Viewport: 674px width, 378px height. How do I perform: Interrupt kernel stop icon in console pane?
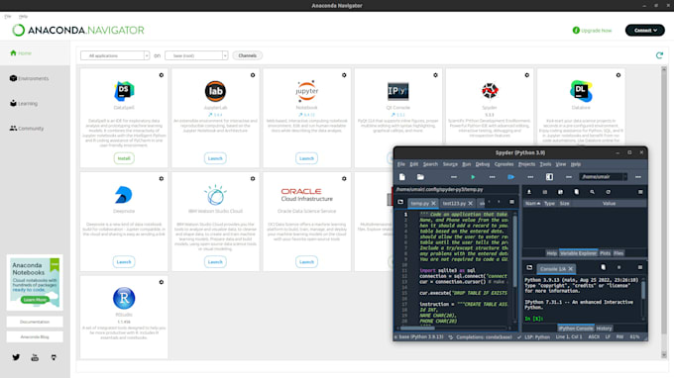click(618, 268)
